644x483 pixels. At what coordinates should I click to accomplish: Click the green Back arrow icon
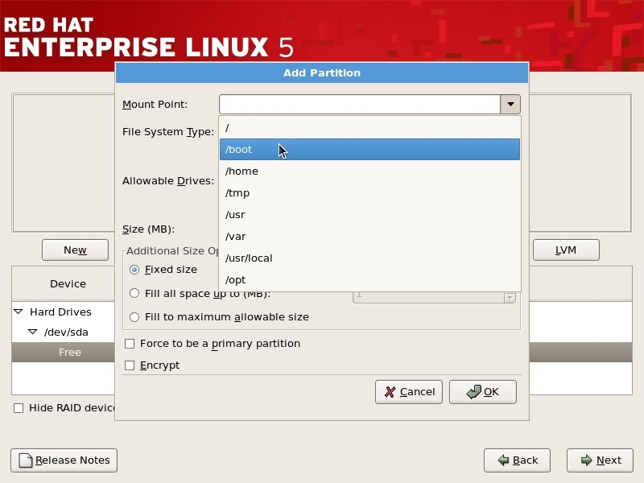(x=503, y=460)
